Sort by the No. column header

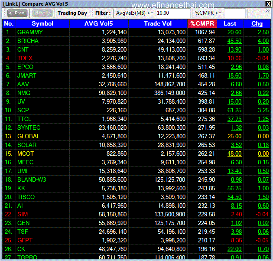tap(9, 23)
